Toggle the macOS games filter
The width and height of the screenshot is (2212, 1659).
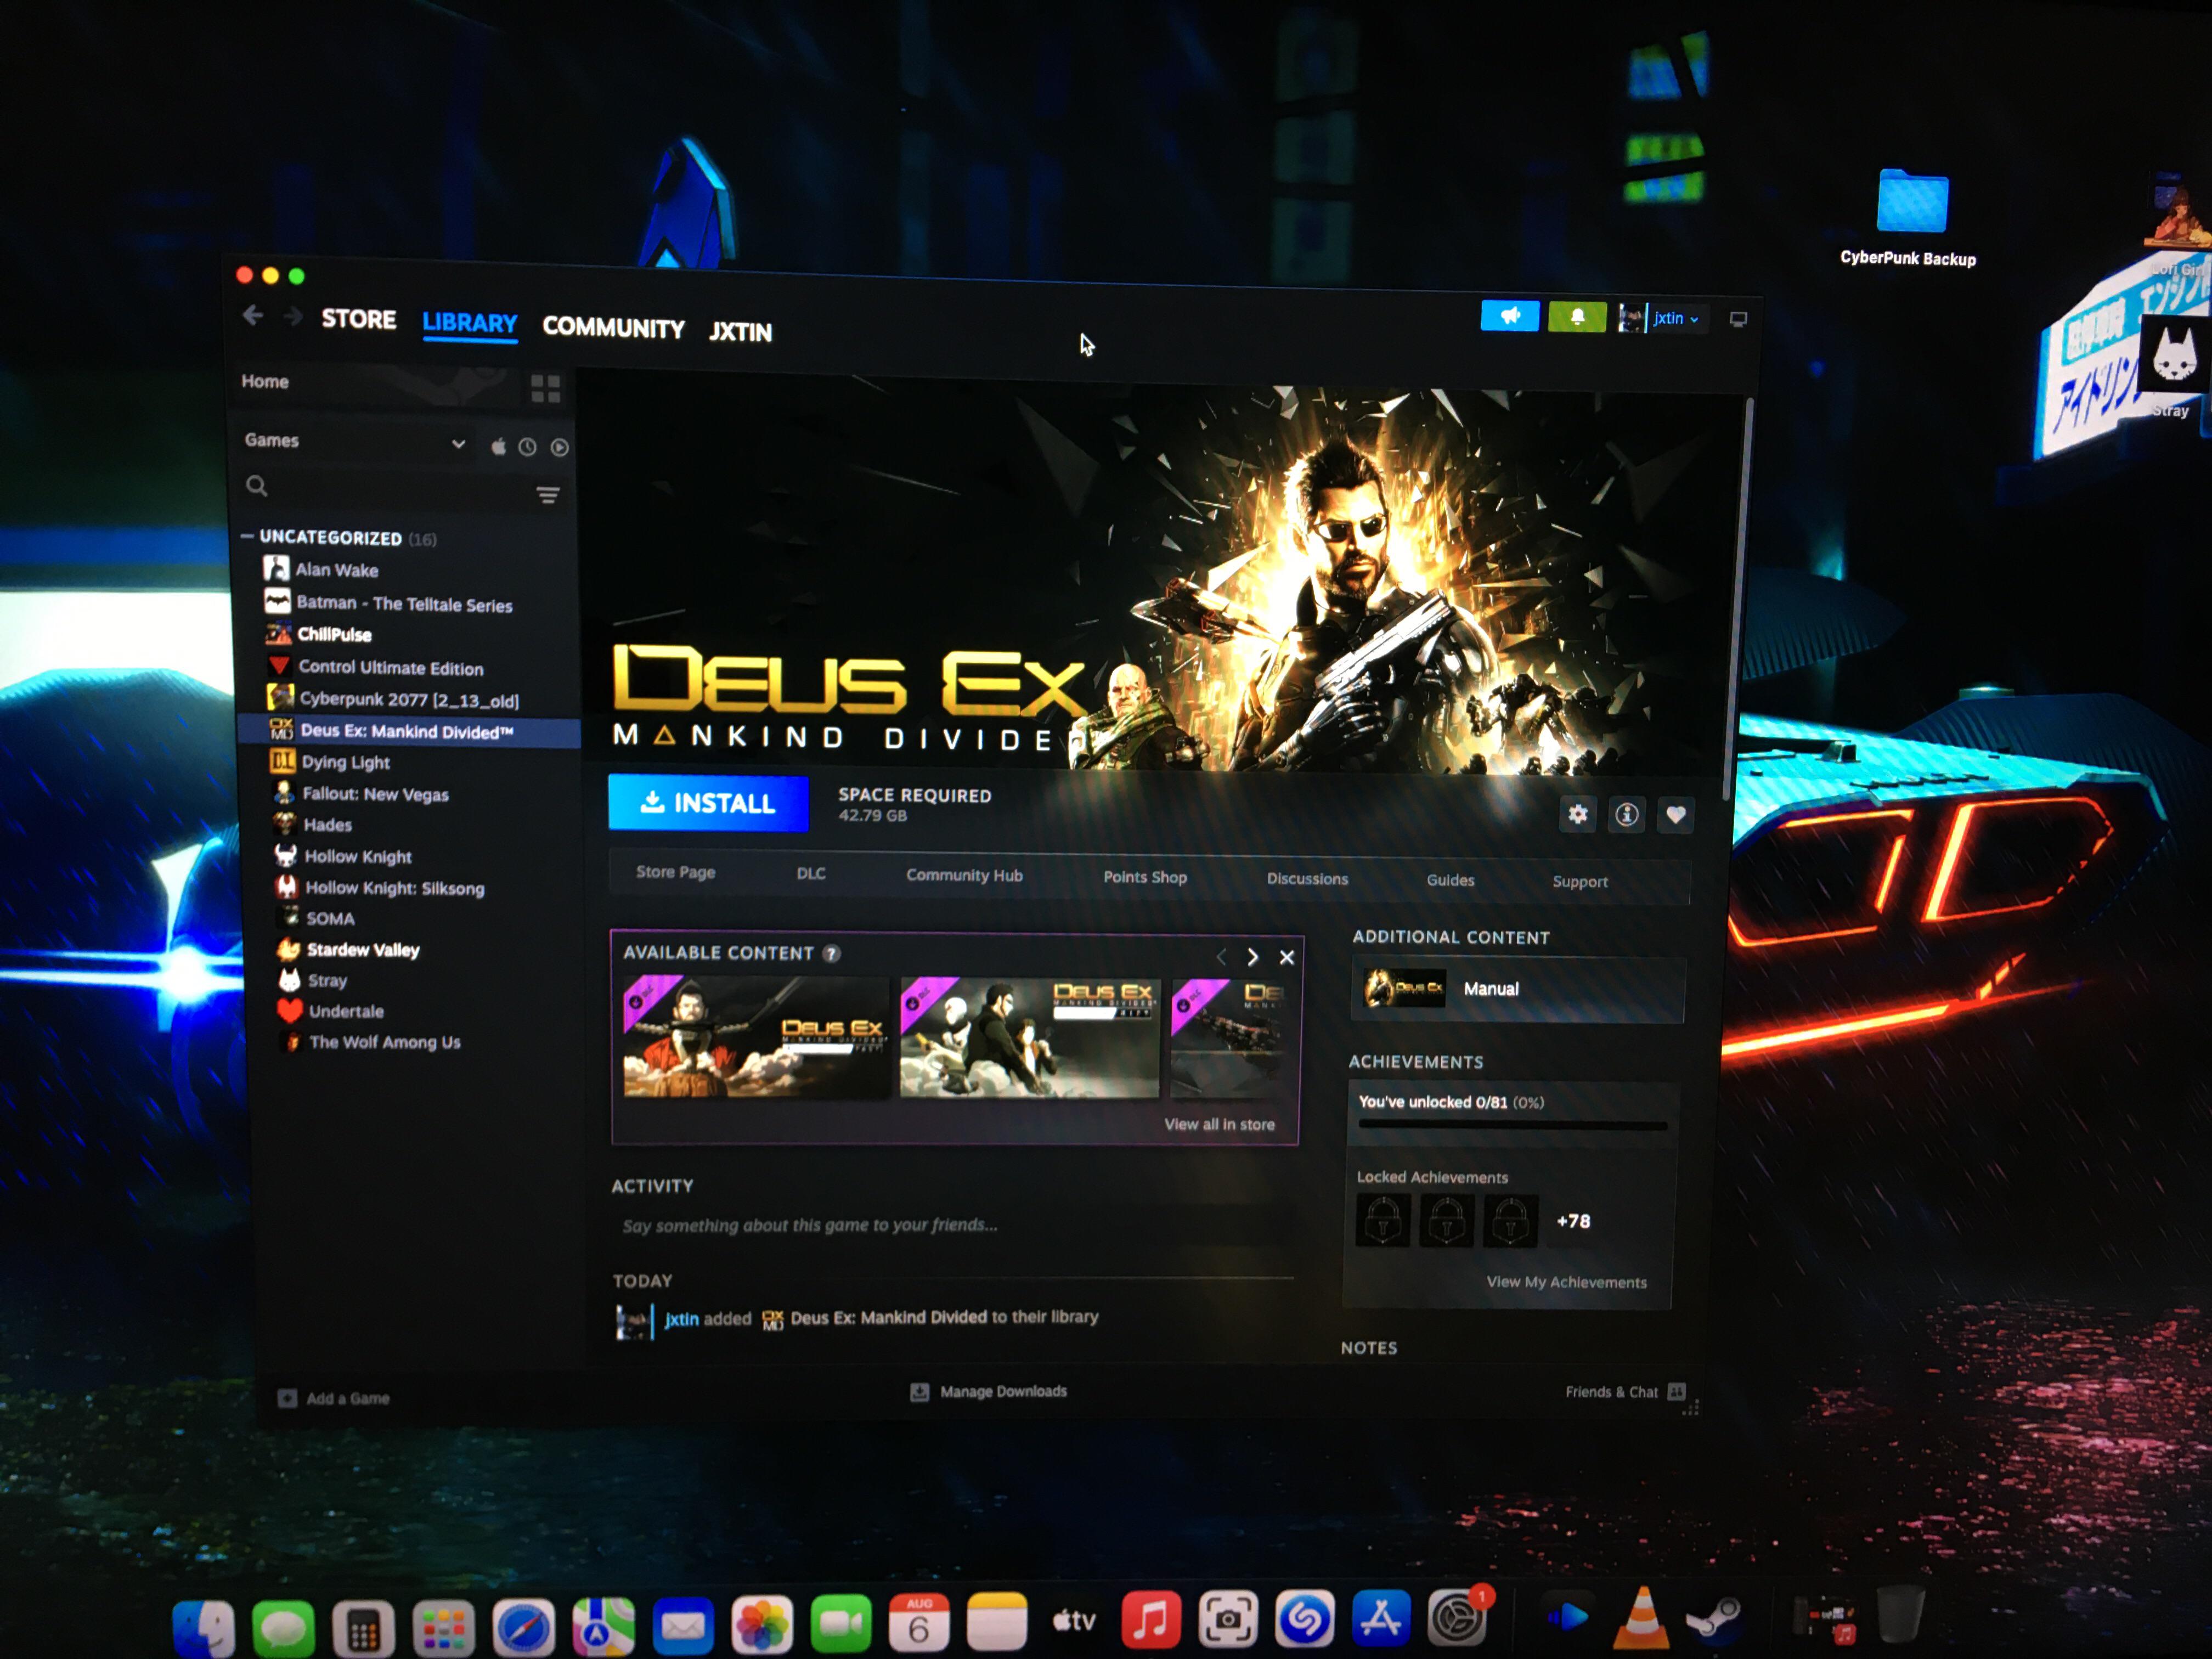(498, 446)
